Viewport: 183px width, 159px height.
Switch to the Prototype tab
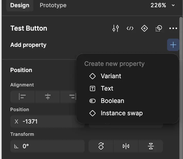click(x=53, y=5)
